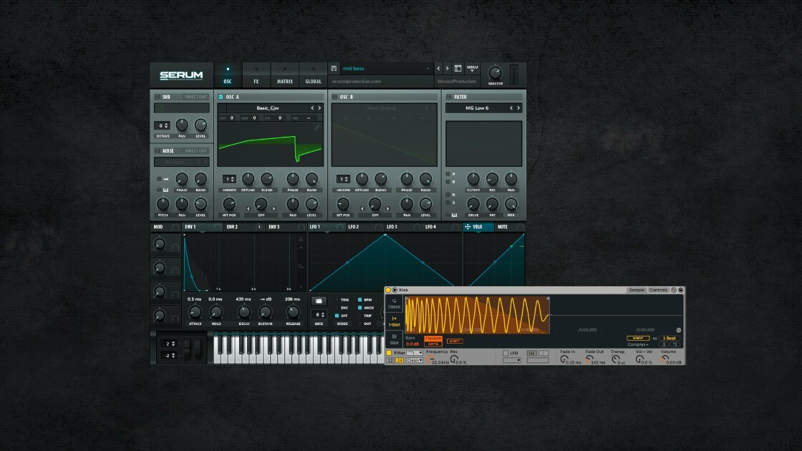802x451 pixels.
Task: Enable the FILTER switch
Action: (x=448, y=97)
